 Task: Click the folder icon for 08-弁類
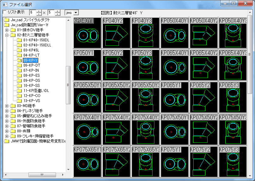13,131
